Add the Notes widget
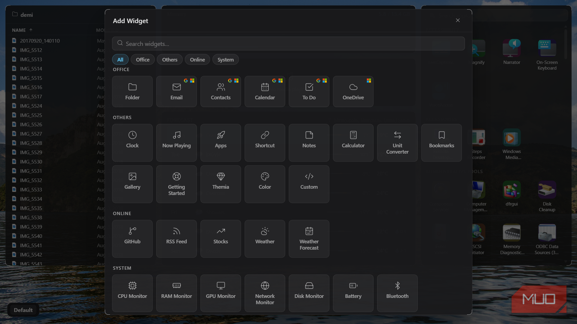577x324 pixels. [x=309, y=143]
